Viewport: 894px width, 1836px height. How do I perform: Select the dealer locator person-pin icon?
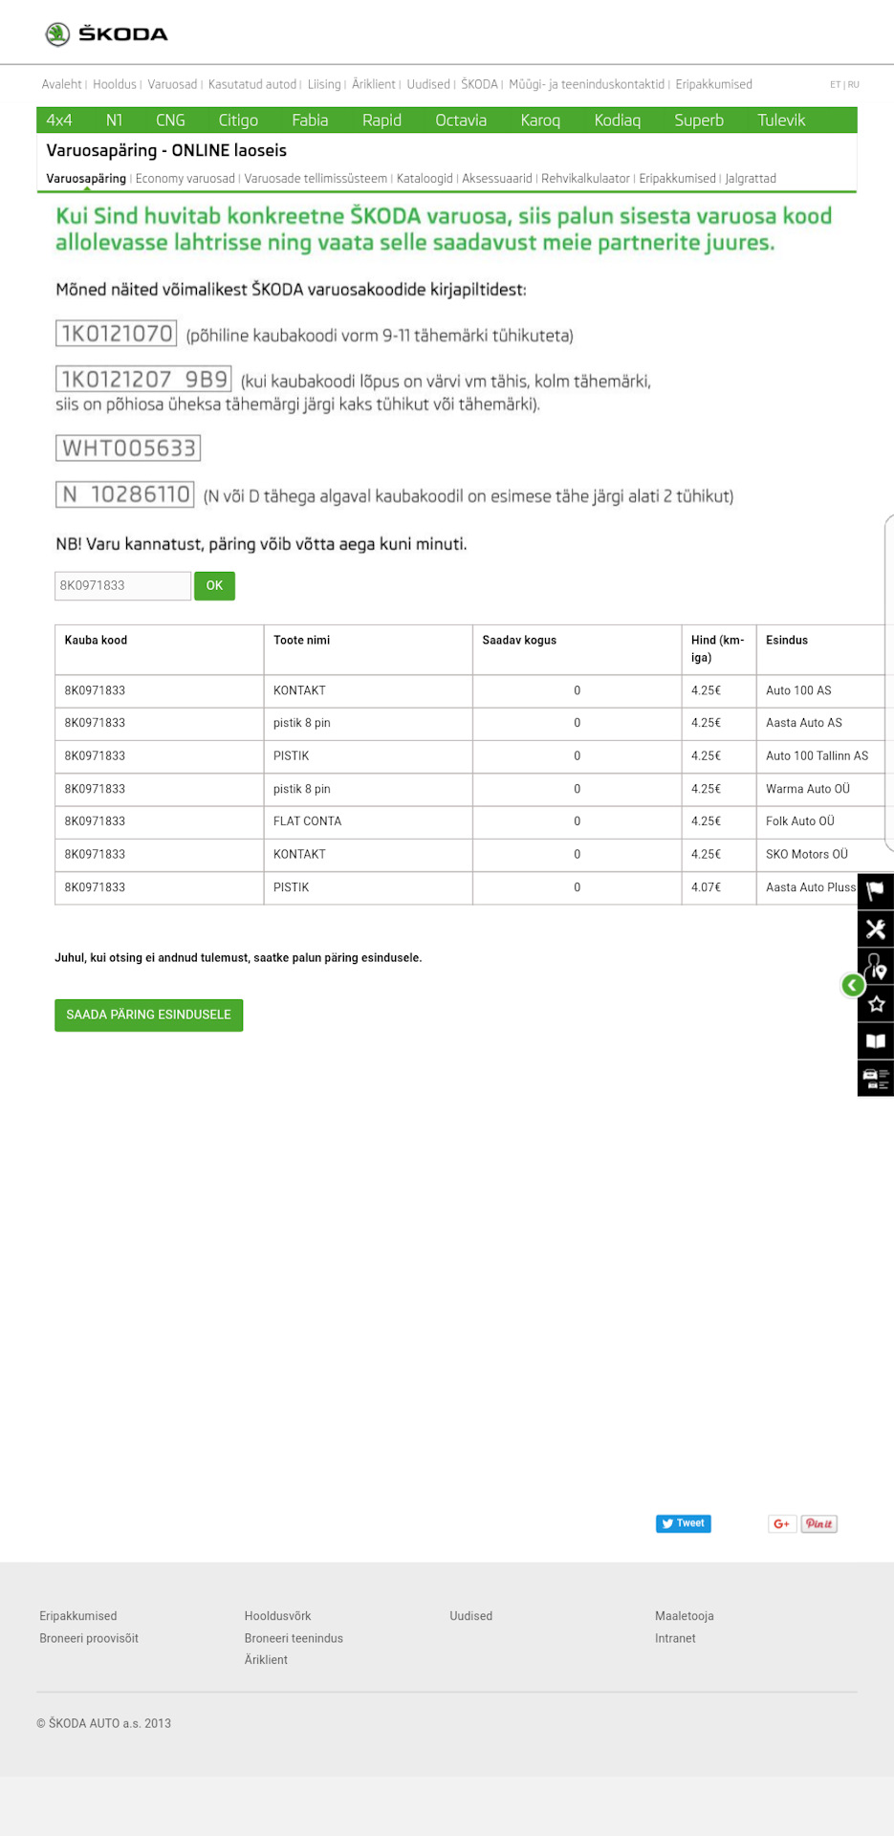(876, 966)
